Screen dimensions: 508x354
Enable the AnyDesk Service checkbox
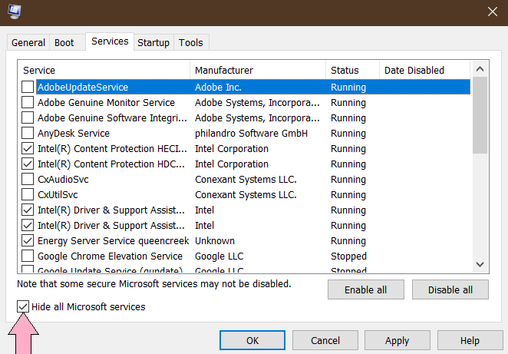coord(28,134)
